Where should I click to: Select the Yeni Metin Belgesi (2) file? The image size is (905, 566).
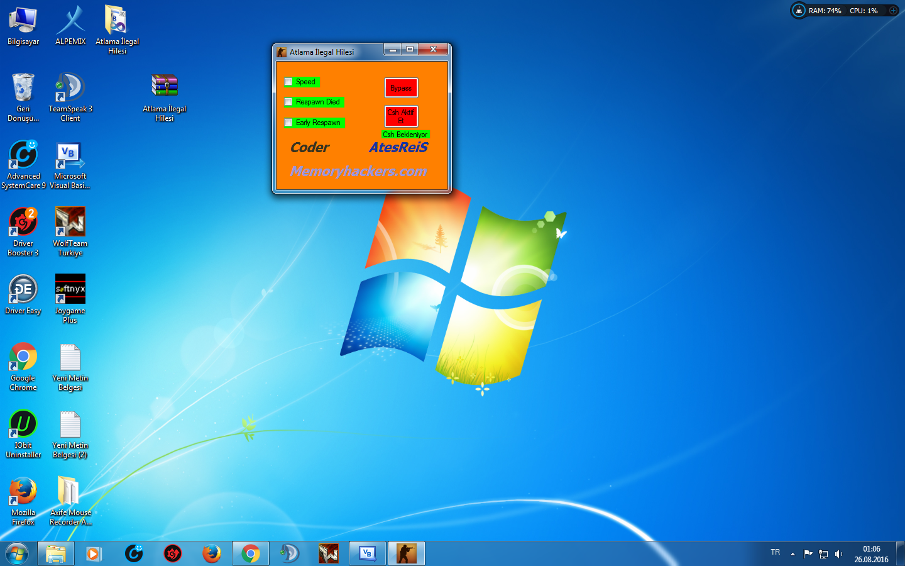click(70, 434)
